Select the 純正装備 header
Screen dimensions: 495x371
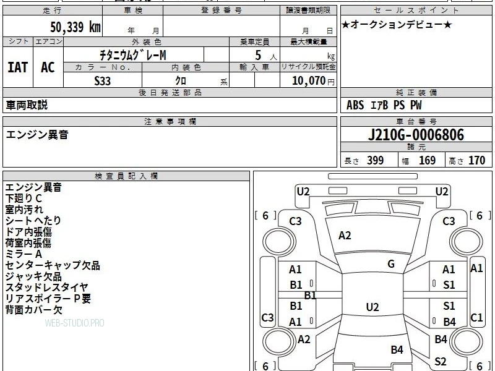(x=416, y=93)
